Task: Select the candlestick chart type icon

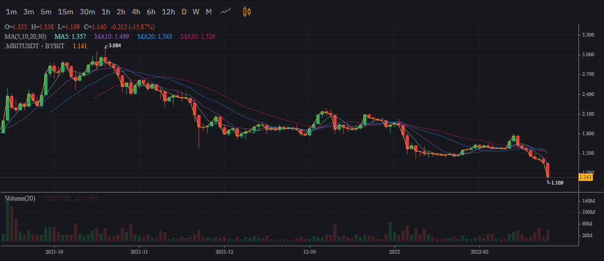Action: click(247, 12)
